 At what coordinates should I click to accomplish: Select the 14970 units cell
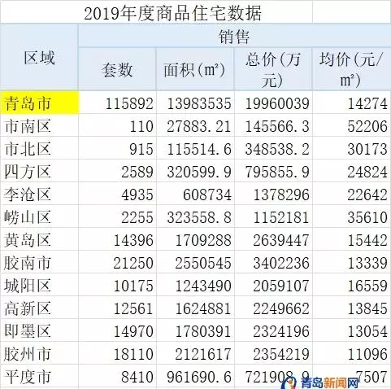coord(117,330)
